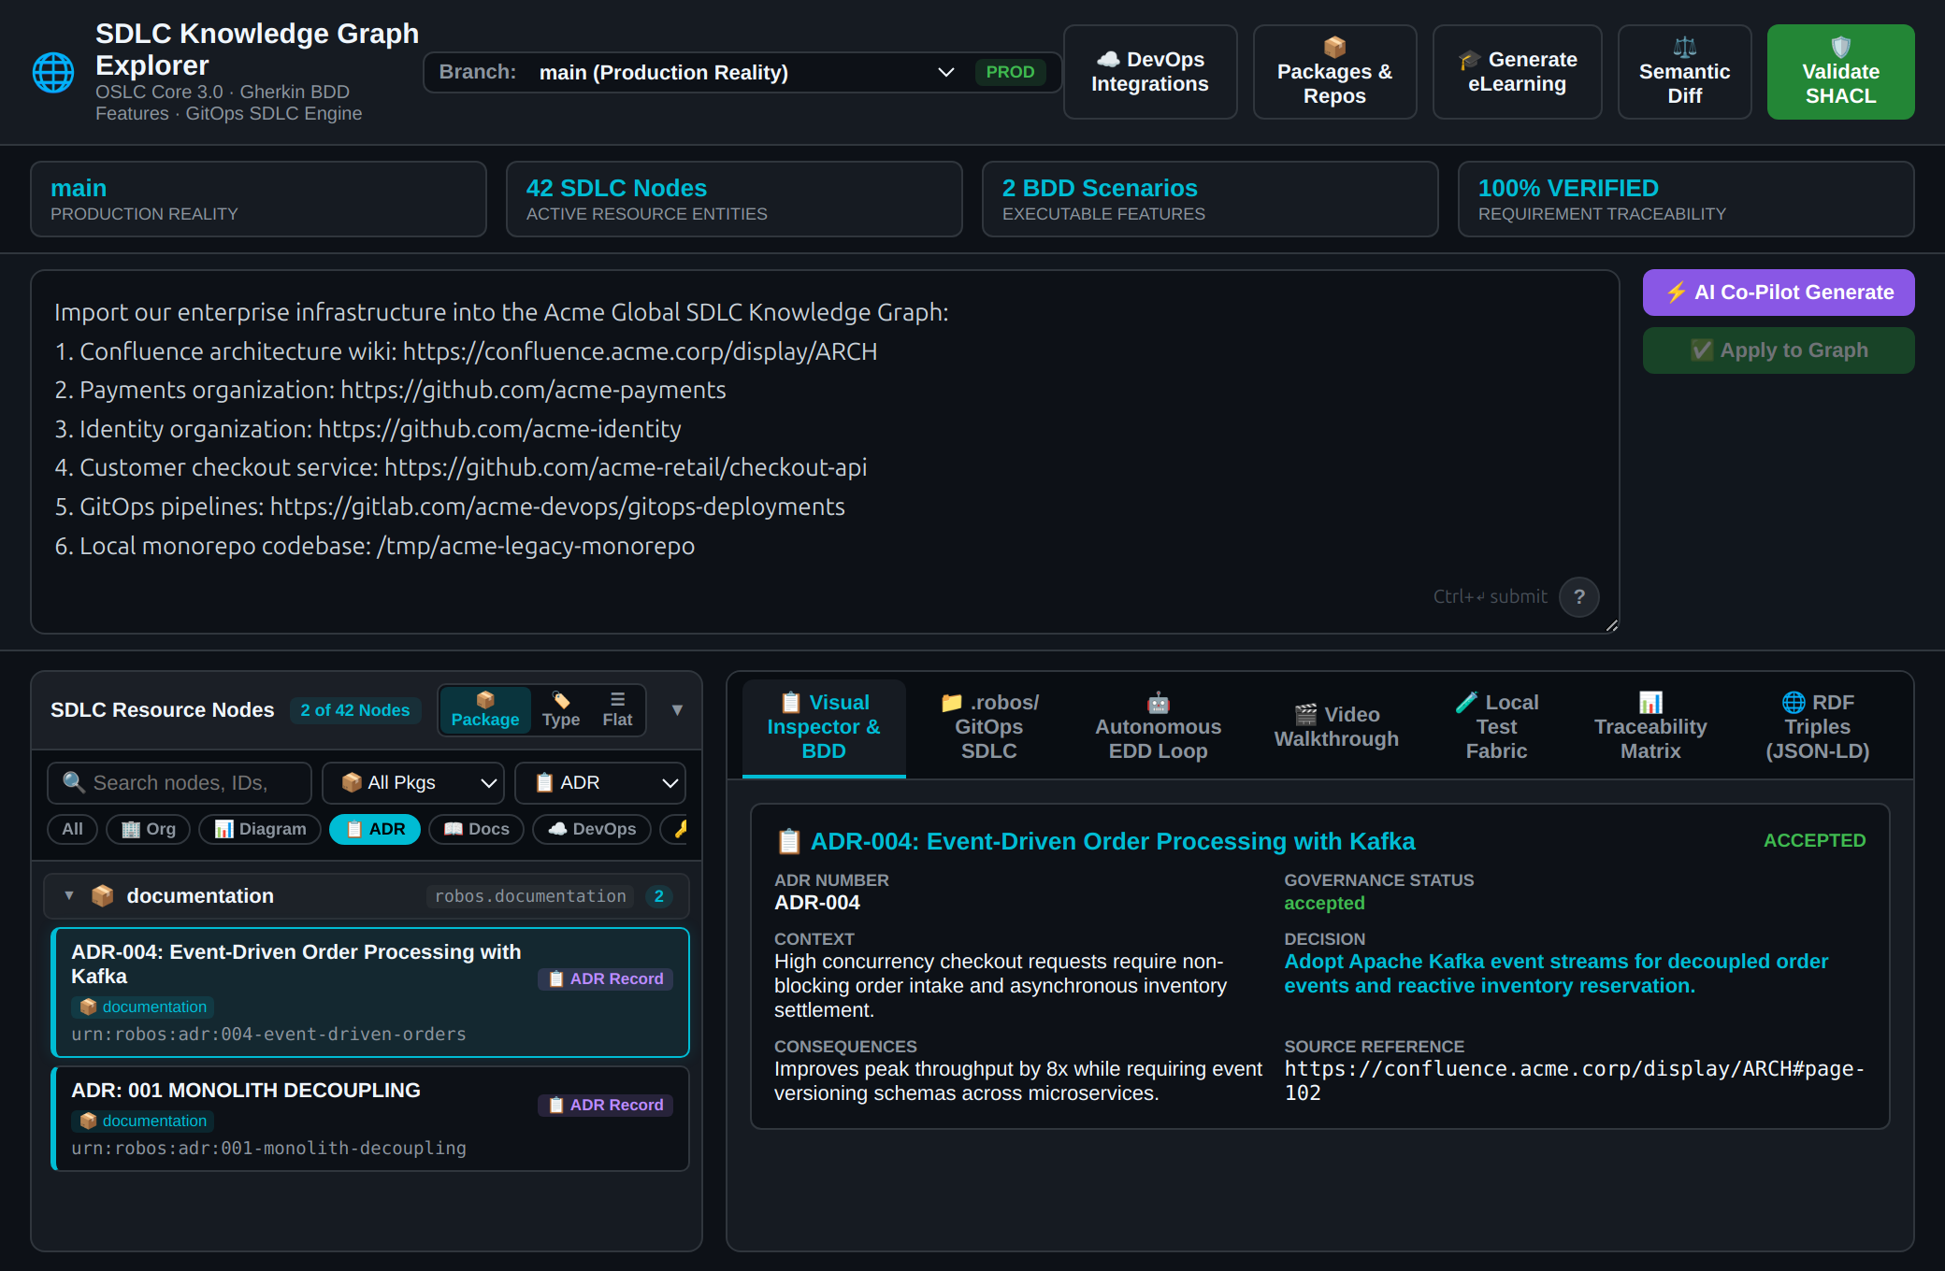The height and width of the screenshot is (1271, 1945).
Task: Click ADR Record badge on ADR-004 node
Action: click(605, 978)
